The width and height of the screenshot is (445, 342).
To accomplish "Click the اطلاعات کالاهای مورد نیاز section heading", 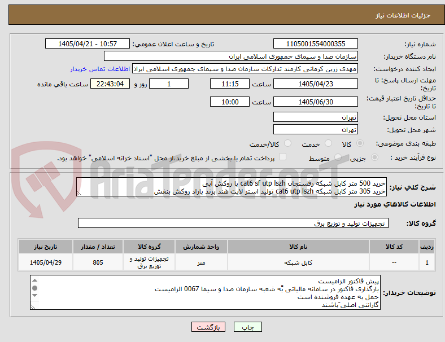I will 395,204.
